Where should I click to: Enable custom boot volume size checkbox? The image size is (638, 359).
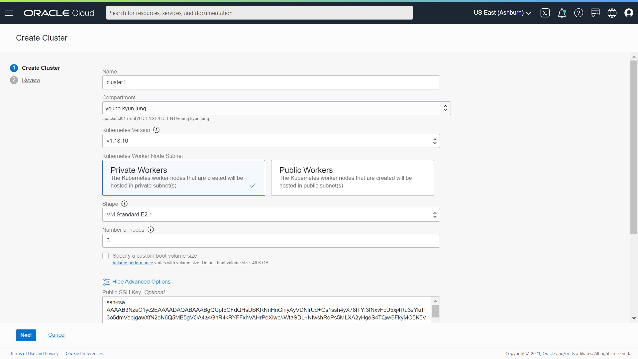tap(106, 256)
